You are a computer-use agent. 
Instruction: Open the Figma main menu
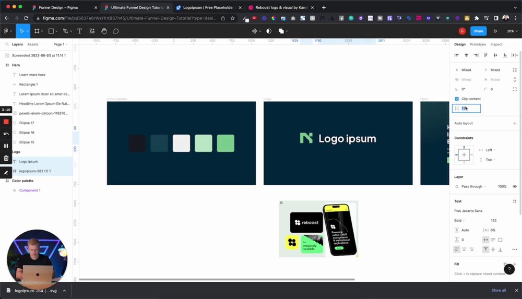[x=8, y=31]
